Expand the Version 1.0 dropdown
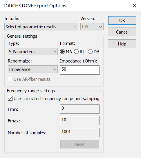This screenshot has width=141, height=158. (x=92, y=27)
